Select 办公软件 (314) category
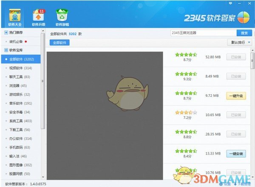This screenshot has height=187, width=255. click(21, 139)
